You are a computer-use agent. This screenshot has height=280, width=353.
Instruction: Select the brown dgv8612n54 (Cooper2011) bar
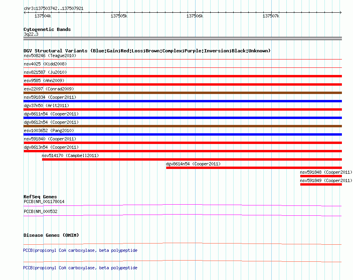coord(182,126)
